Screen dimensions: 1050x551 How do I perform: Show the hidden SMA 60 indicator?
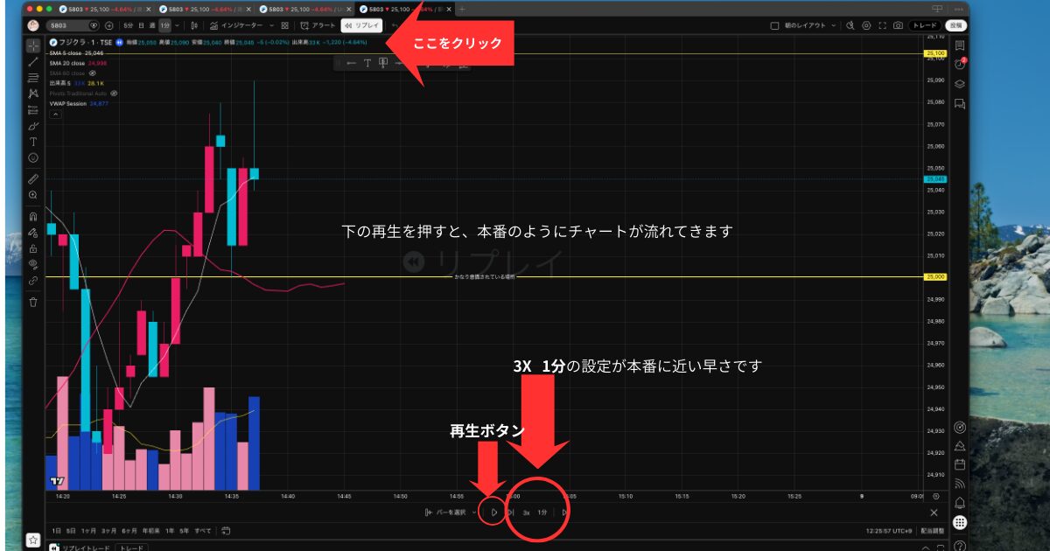(92, 73)
